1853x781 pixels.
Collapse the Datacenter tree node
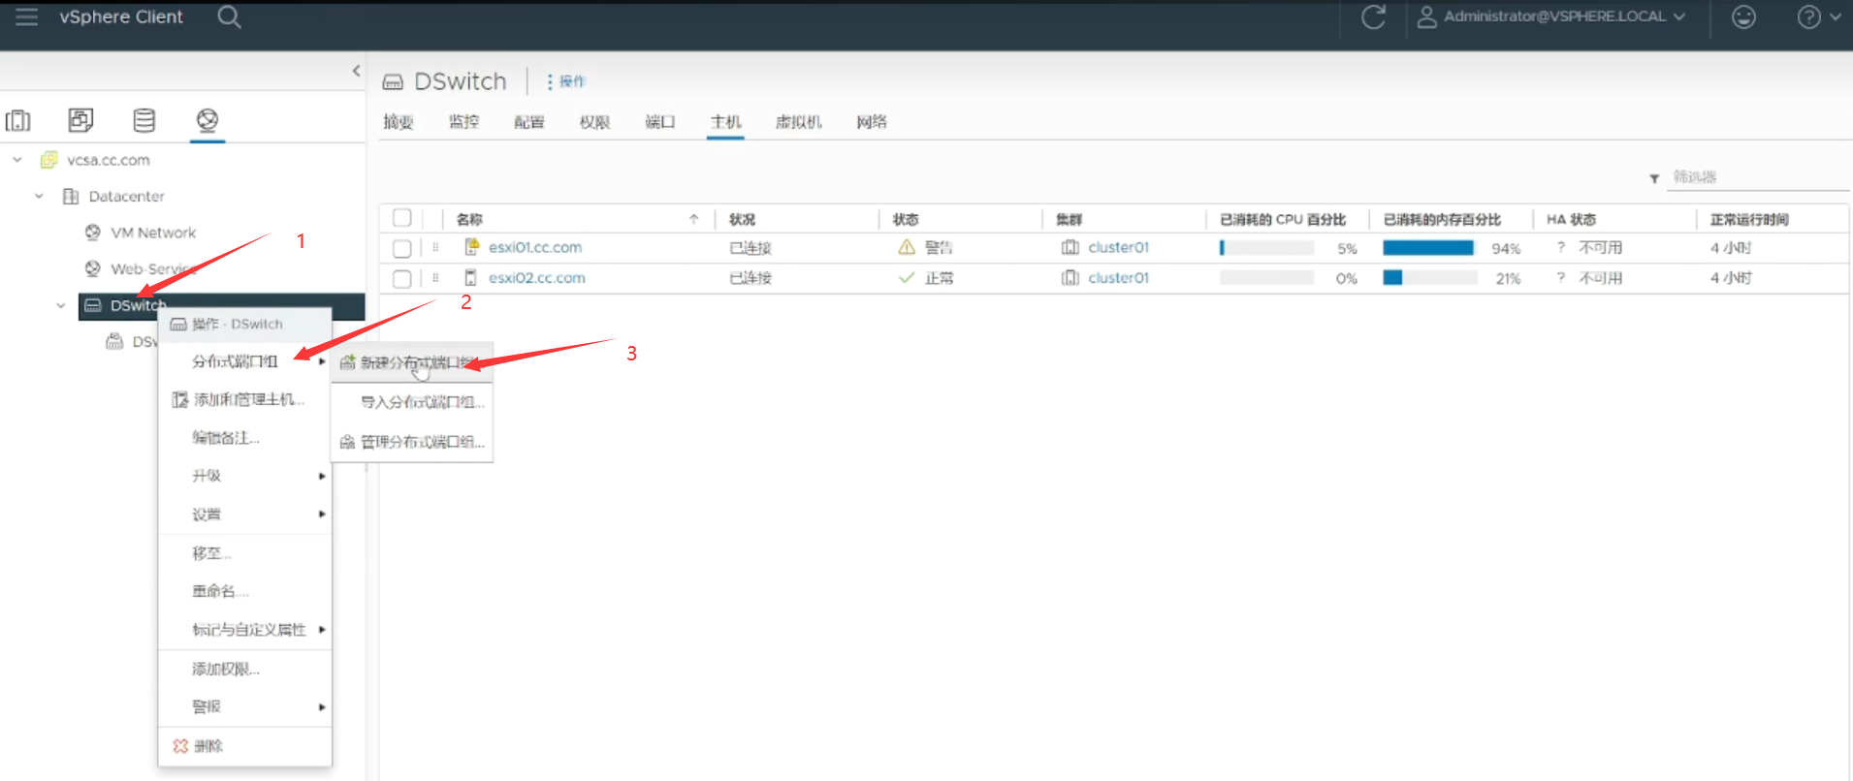point(39,196)
